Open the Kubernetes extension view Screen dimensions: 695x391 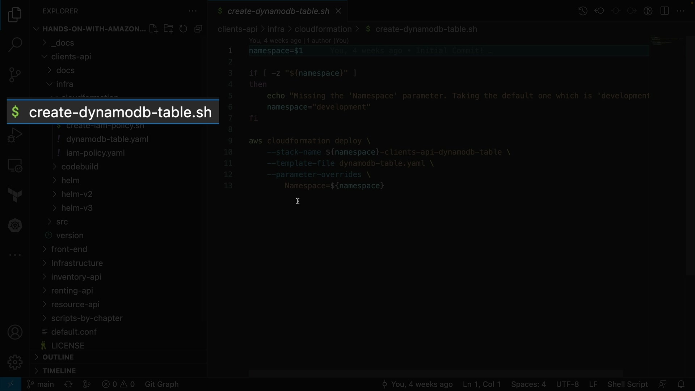tap(15, 226)
